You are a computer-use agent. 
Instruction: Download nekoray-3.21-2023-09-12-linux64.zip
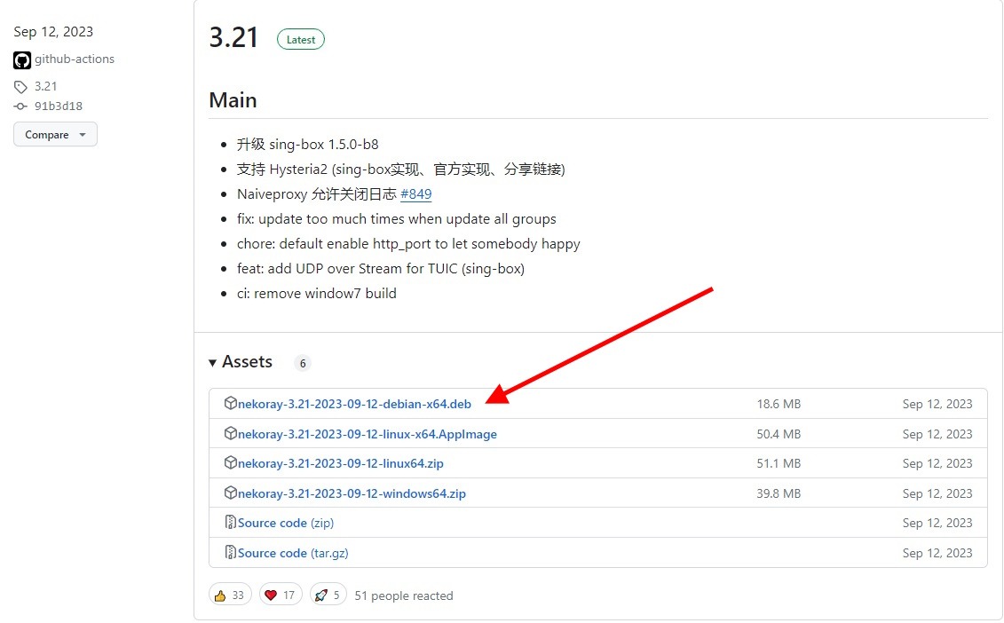pos(341,463)
